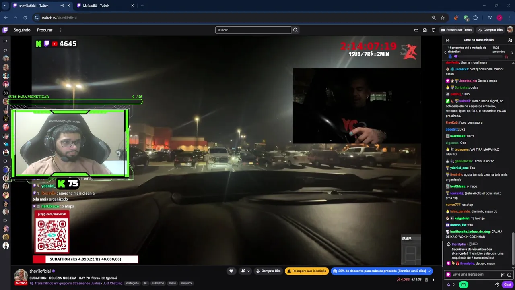Open the Twitch home logo
Screen dimensions: 515x290
[x=5, y=30]
